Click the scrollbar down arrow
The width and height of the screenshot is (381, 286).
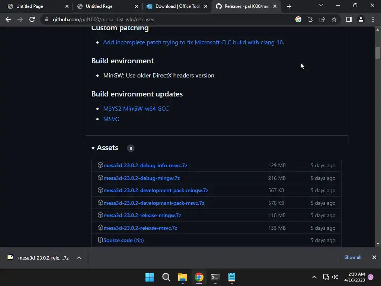[378, 244]
